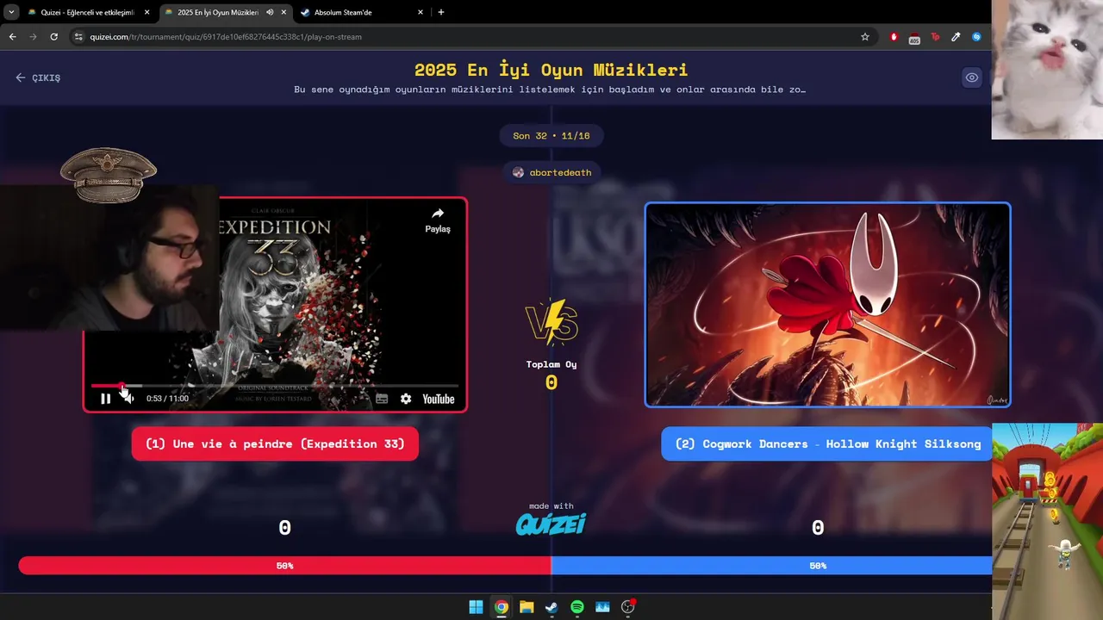1103x620 pixels.
Task: Open File Explorer from the taskbar
Action: tap(527, 607)
